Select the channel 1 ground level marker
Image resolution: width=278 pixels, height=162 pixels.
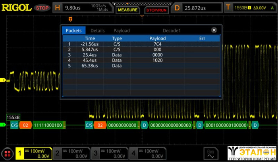(x=2, y=81)
